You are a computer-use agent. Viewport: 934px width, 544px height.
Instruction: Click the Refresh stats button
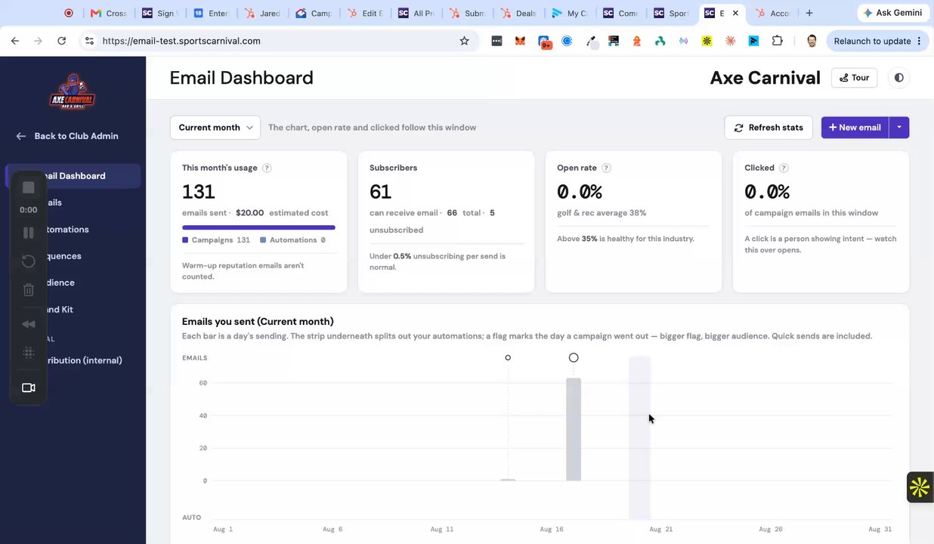[769, 128]
